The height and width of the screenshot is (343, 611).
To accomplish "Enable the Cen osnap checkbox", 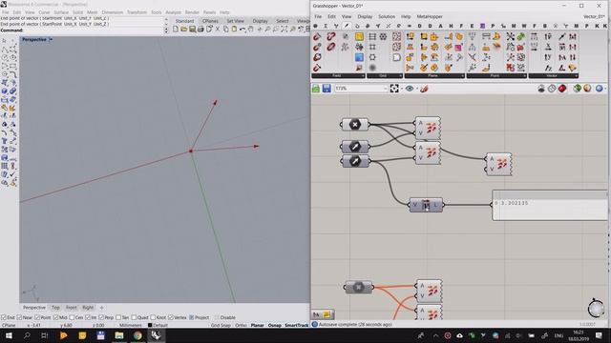I will (72, 317).
